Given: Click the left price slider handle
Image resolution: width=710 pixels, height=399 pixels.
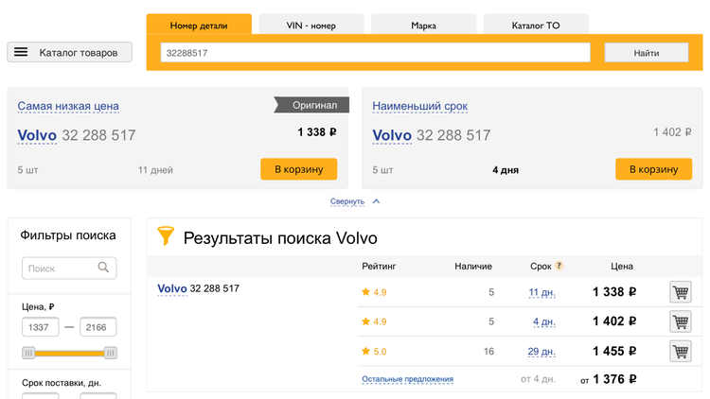Looking at the screenshot, I should coord(28,353).
